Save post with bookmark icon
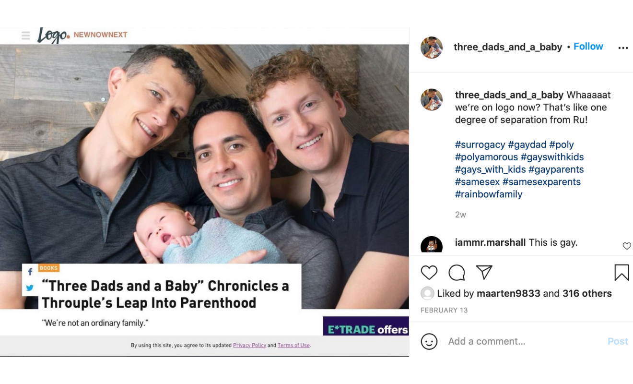 coord(621,273)
